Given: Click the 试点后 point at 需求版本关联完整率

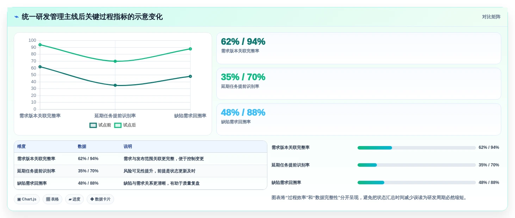Looking at the screenshot, I should (x=40, y=45).
